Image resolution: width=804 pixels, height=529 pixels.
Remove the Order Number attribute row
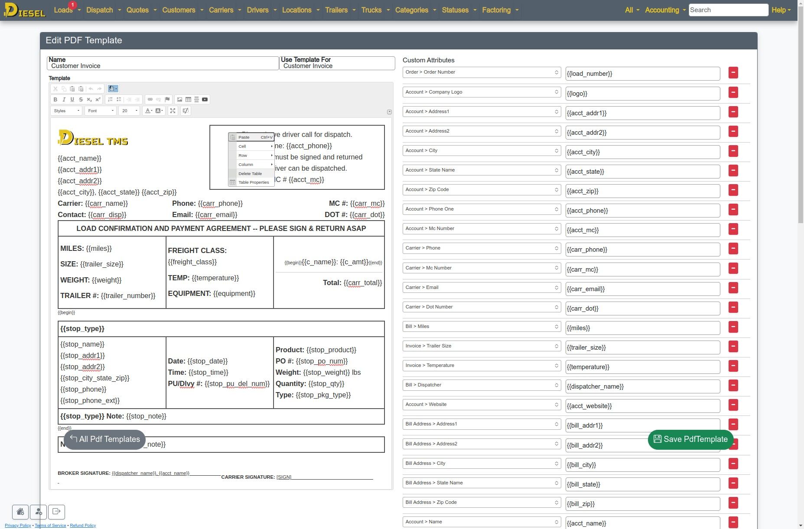[x=733, y=73]
